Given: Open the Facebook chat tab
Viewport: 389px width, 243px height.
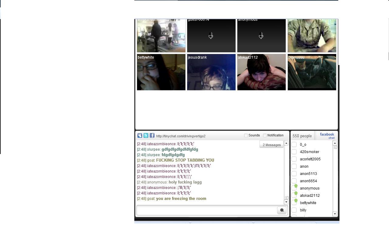Looking at the screenshot, I should 327,136.
